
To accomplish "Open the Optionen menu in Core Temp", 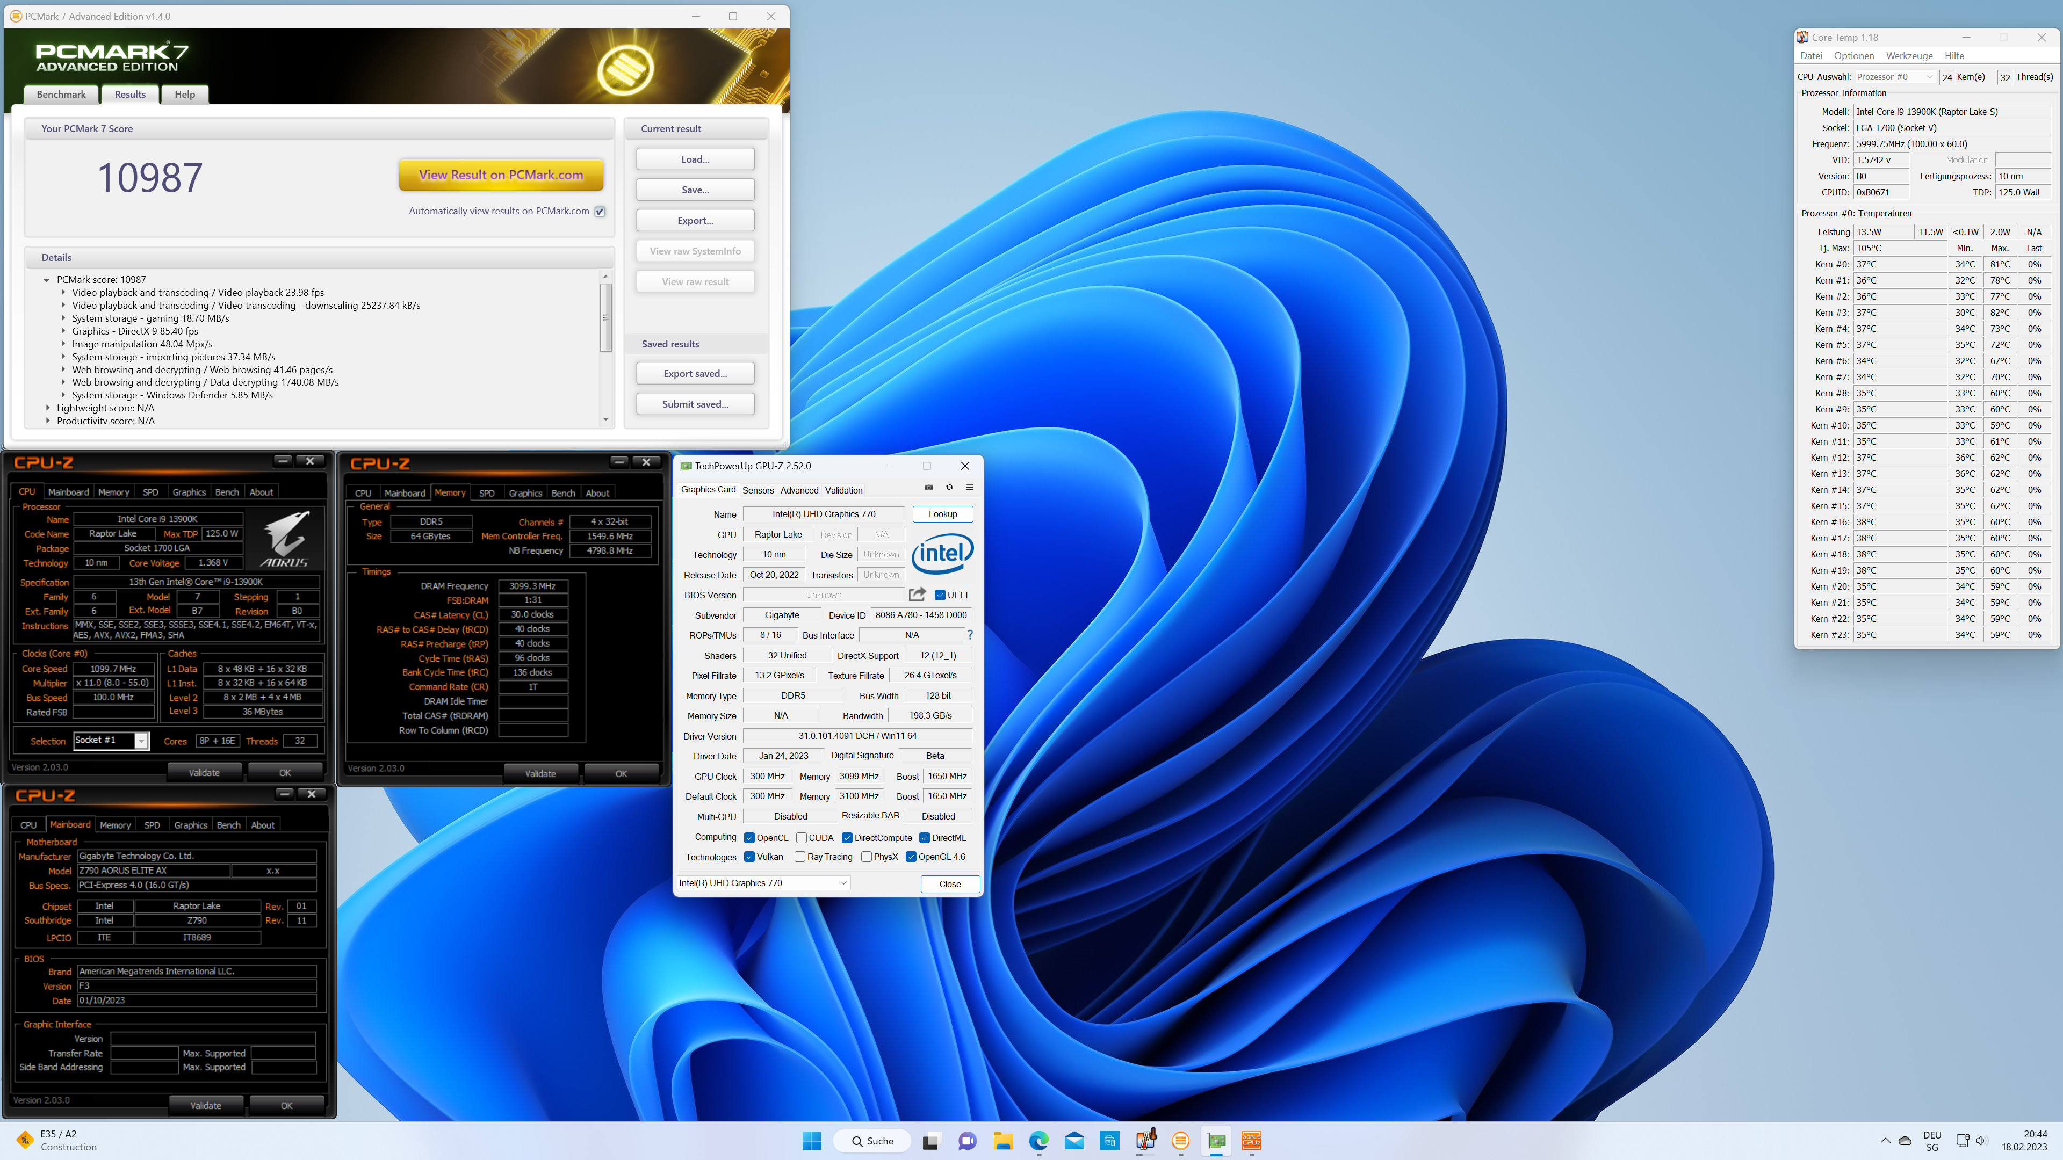I will point(1854,55).
